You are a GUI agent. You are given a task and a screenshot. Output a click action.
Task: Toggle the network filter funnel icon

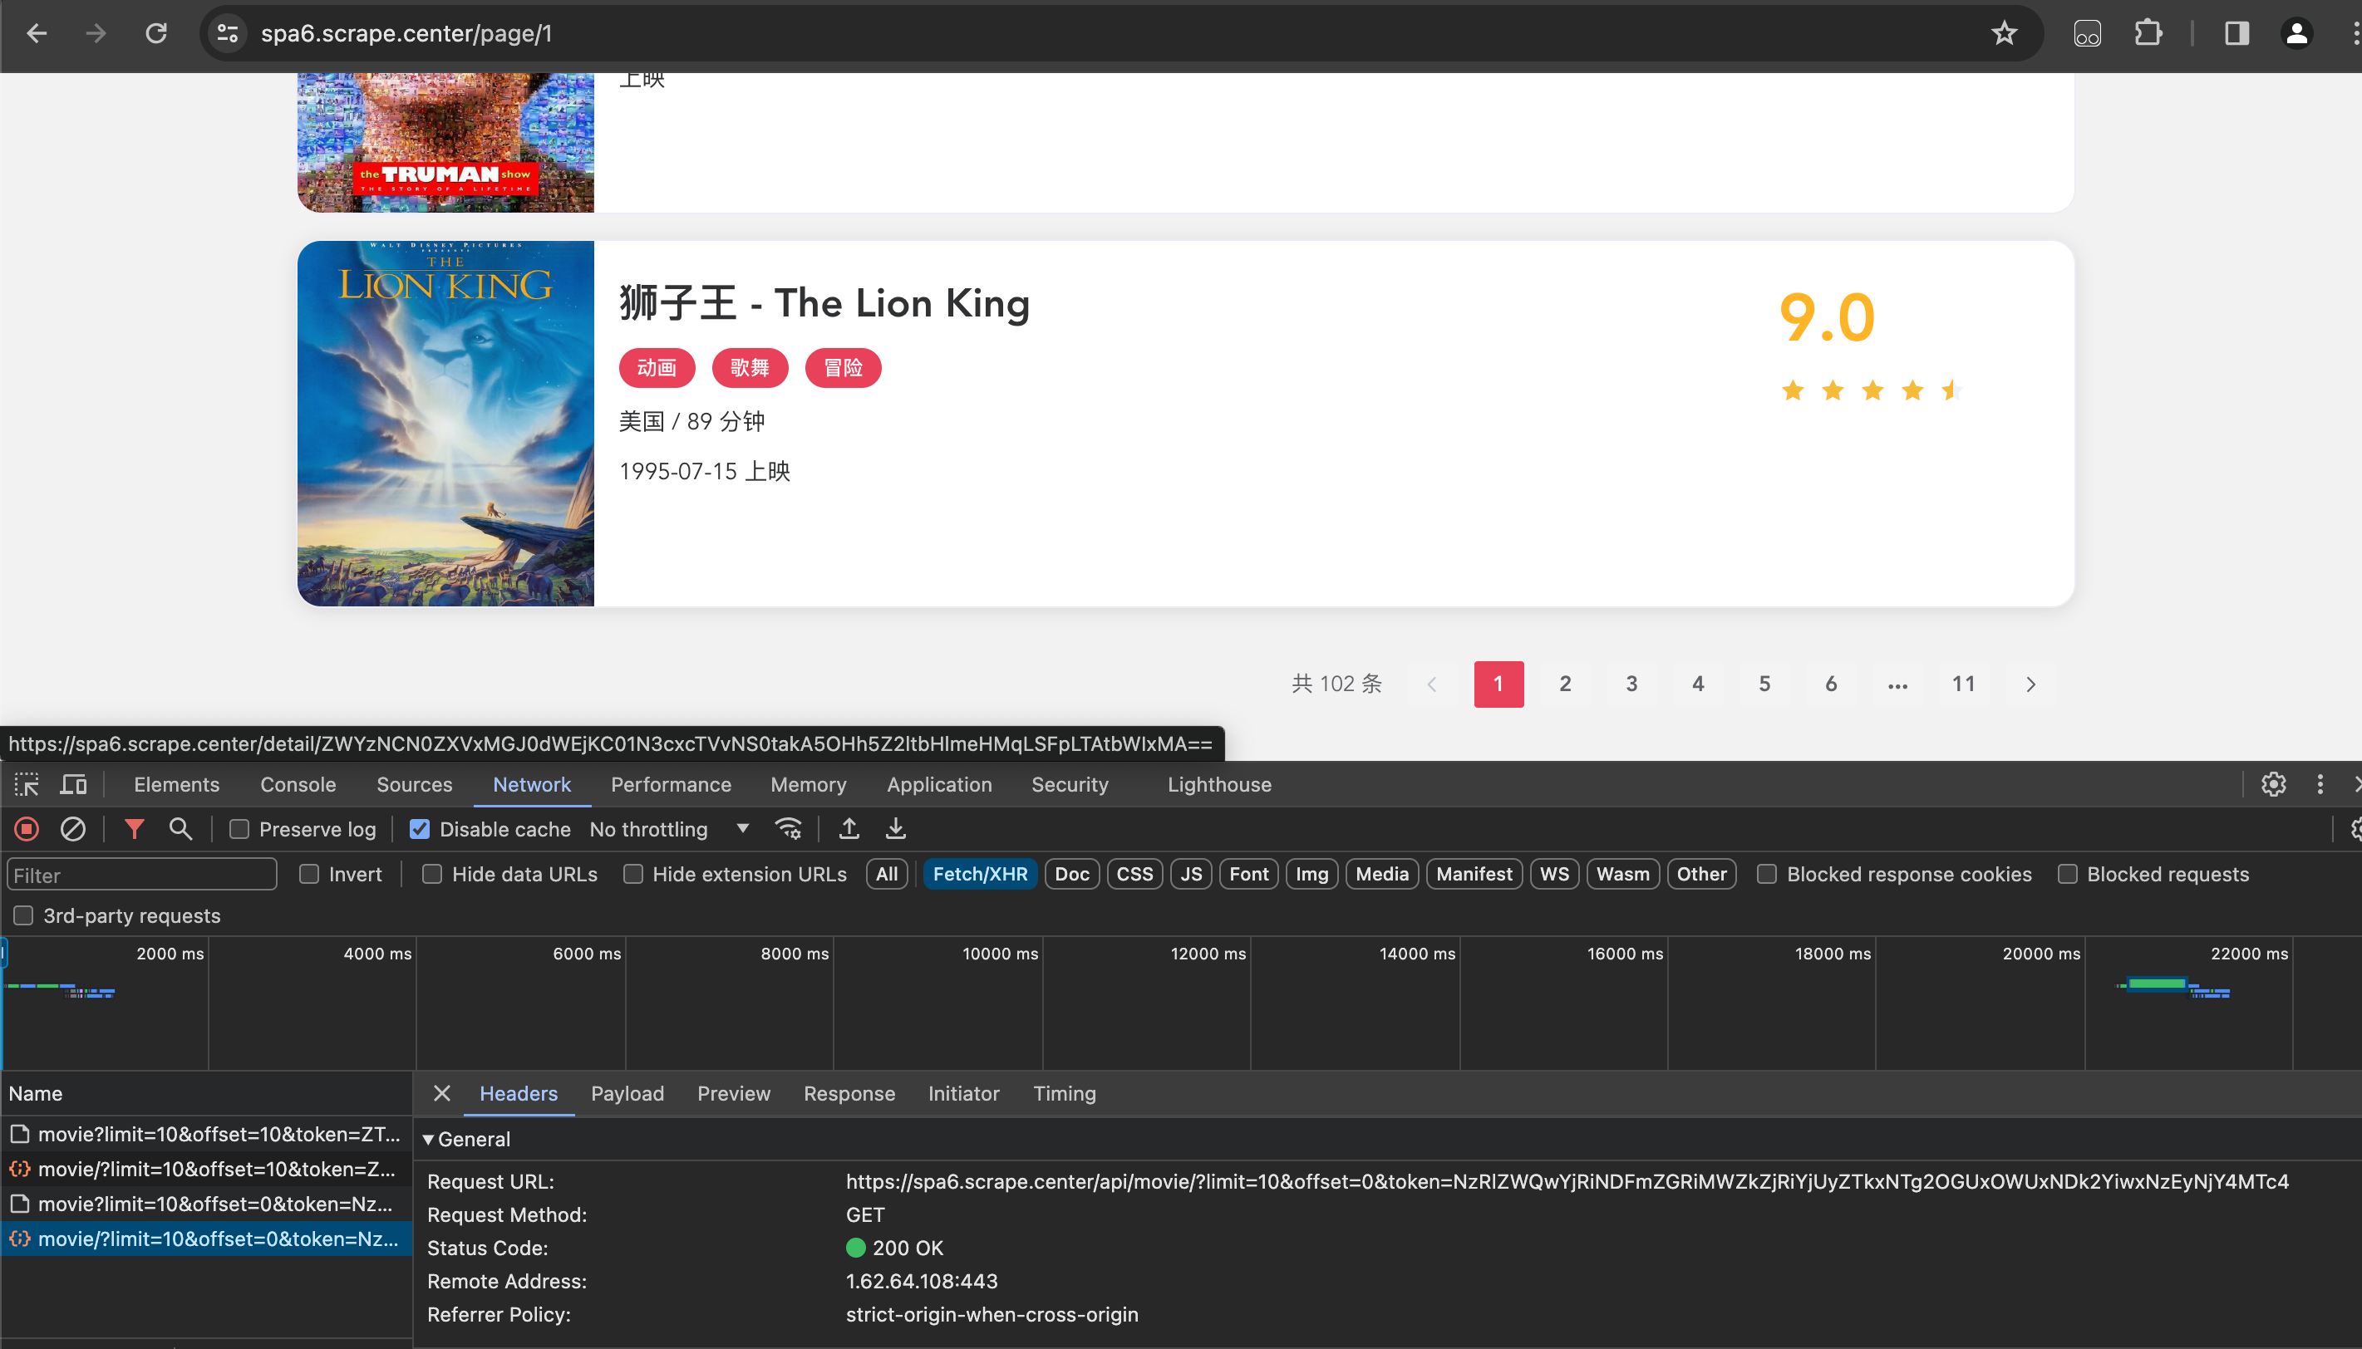click(135, 829)
